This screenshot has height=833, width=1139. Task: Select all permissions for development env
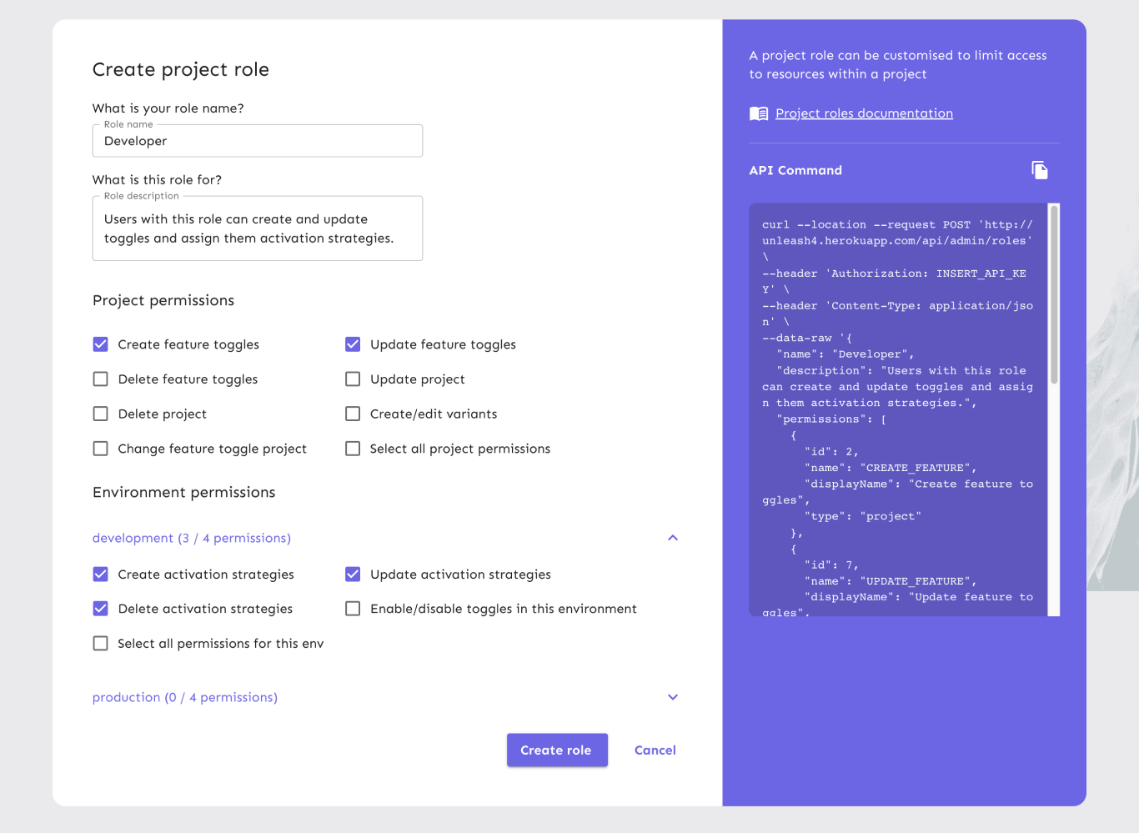pos(100,643)
